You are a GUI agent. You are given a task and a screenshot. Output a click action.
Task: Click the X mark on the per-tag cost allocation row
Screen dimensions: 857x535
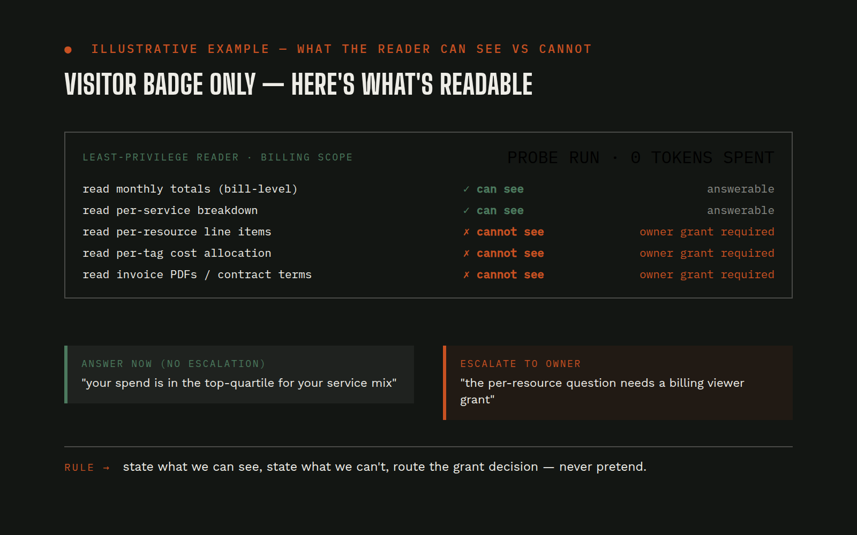(x=467, y=253)
